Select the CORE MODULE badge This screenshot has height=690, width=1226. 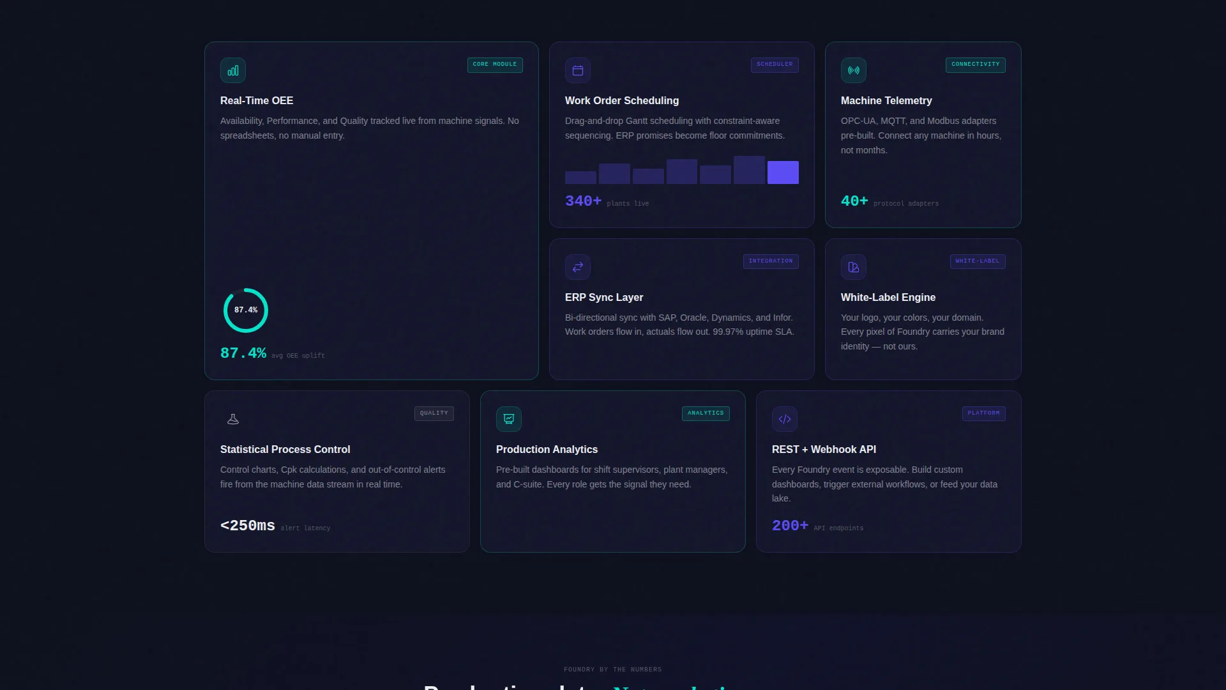pyautogui.click(x=495, y=65)
